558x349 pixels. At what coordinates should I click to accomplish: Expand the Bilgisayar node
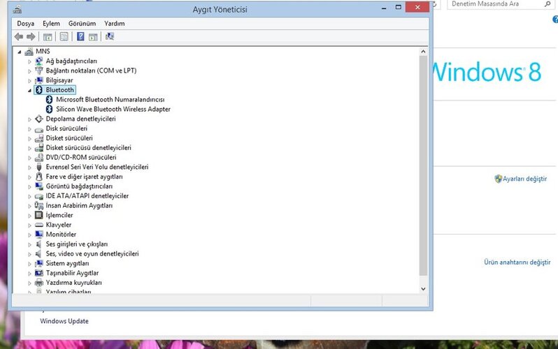tap(29, 81)
